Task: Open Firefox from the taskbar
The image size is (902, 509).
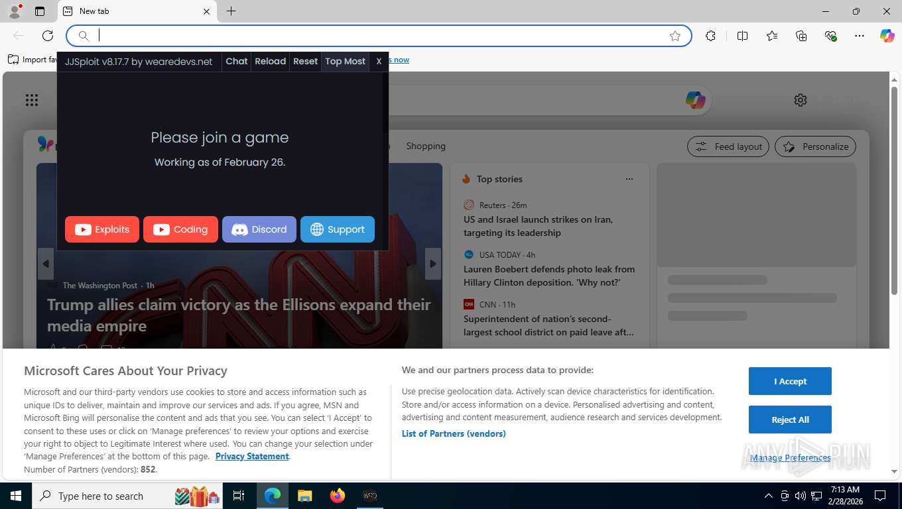Action: 338,496
